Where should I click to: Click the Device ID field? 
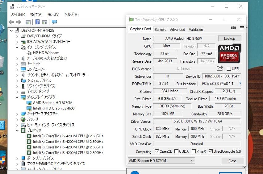pos(222,76)
